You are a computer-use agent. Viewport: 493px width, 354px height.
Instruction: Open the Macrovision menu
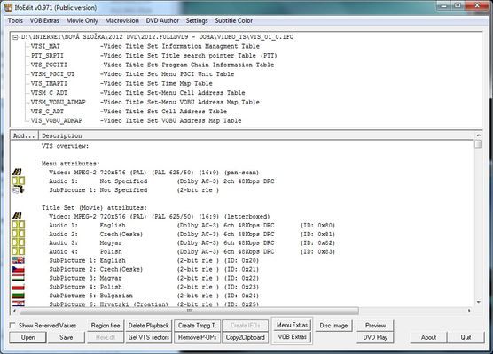(121, 20)
